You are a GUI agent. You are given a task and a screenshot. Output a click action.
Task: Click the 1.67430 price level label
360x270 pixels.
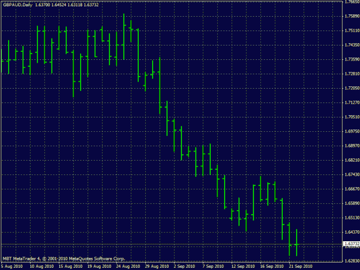click(x=352, y=174)
